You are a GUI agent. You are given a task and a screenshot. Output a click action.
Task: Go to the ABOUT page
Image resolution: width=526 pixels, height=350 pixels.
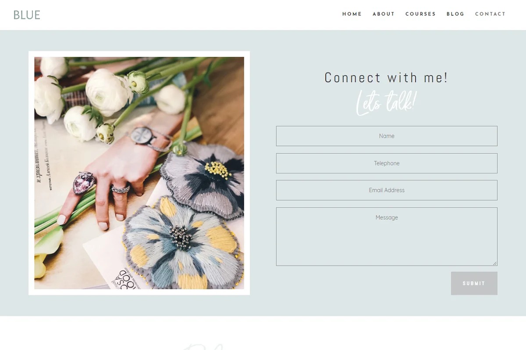click(384, 14)
